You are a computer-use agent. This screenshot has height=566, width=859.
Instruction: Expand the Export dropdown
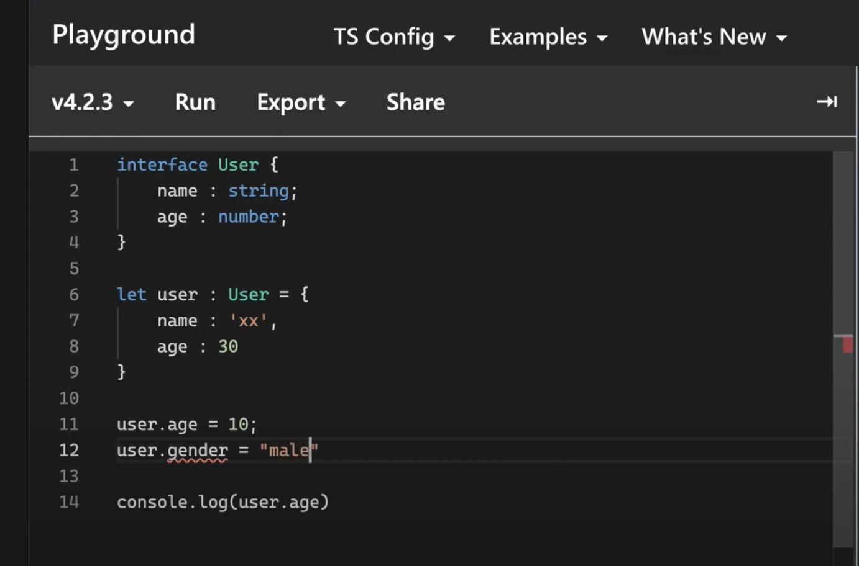coord(301,102)
